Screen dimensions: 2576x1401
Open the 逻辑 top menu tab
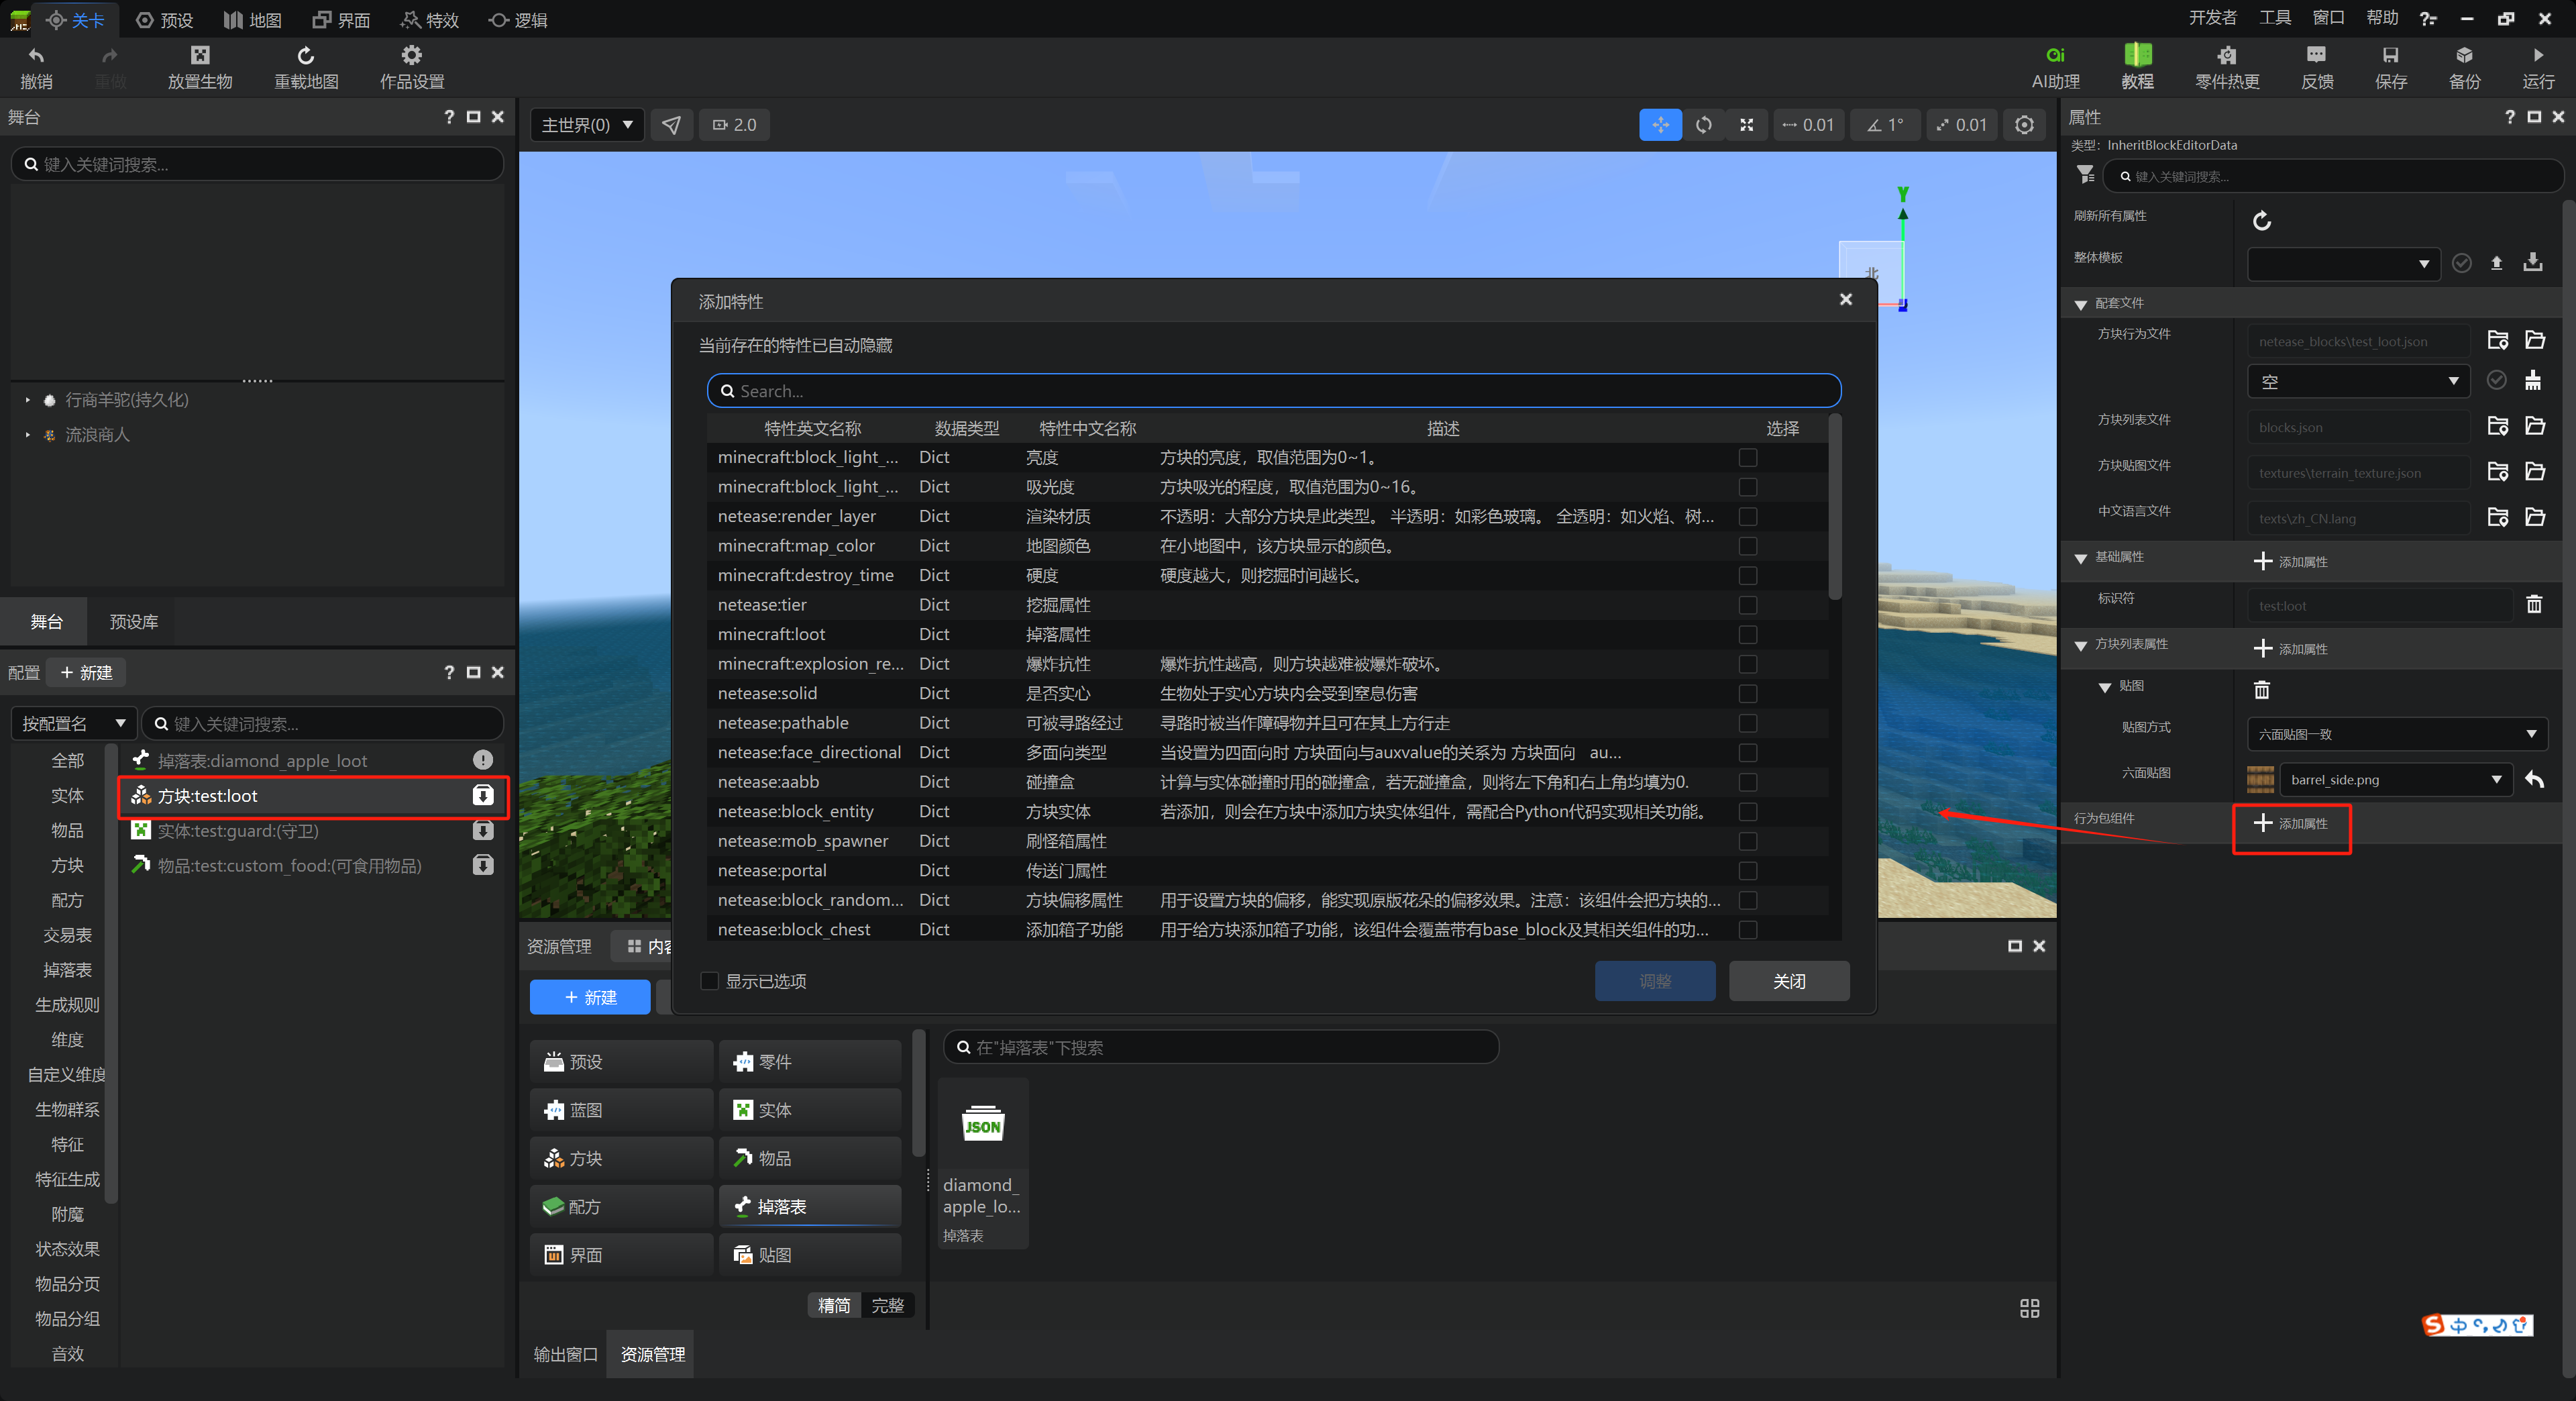(518, 20)
